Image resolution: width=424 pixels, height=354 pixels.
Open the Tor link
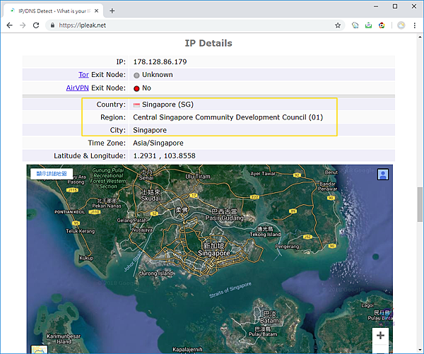(x=83, y=75)
